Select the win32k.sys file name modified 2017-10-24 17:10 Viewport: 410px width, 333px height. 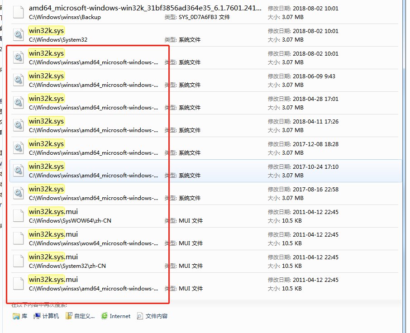point(46,166)
